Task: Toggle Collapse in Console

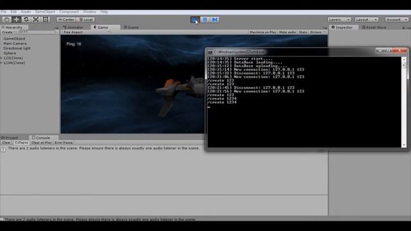Action: [21, 142]
